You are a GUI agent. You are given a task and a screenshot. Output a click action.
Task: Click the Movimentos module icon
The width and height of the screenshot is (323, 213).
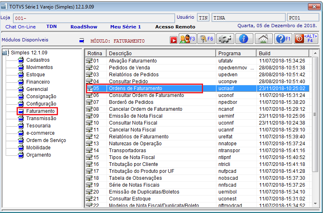[x=21, y=67]
